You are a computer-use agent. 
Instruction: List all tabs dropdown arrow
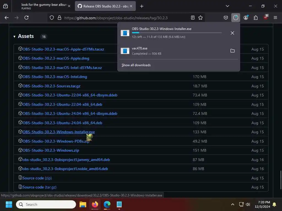227,6
